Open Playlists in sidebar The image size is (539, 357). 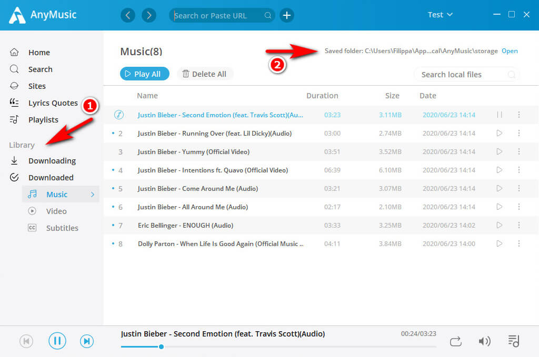[x=43, y=120]
